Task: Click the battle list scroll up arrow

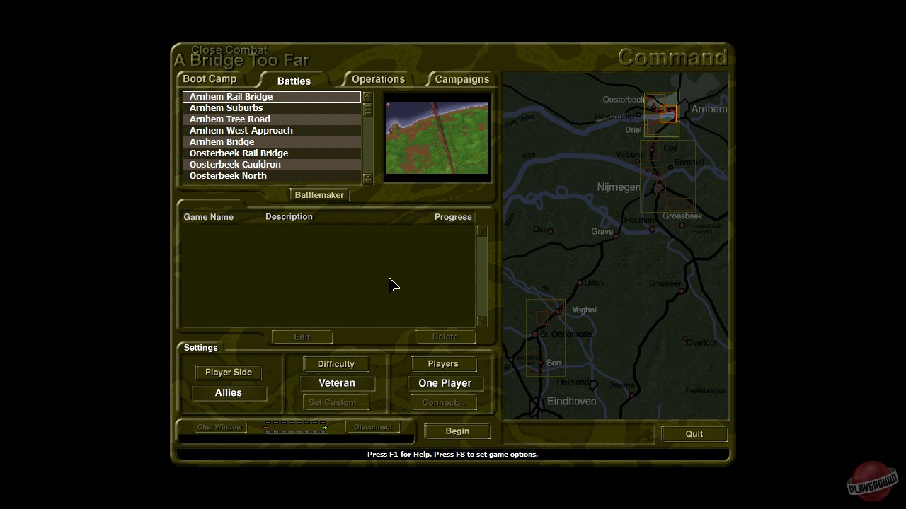Action: click(367, 97)
